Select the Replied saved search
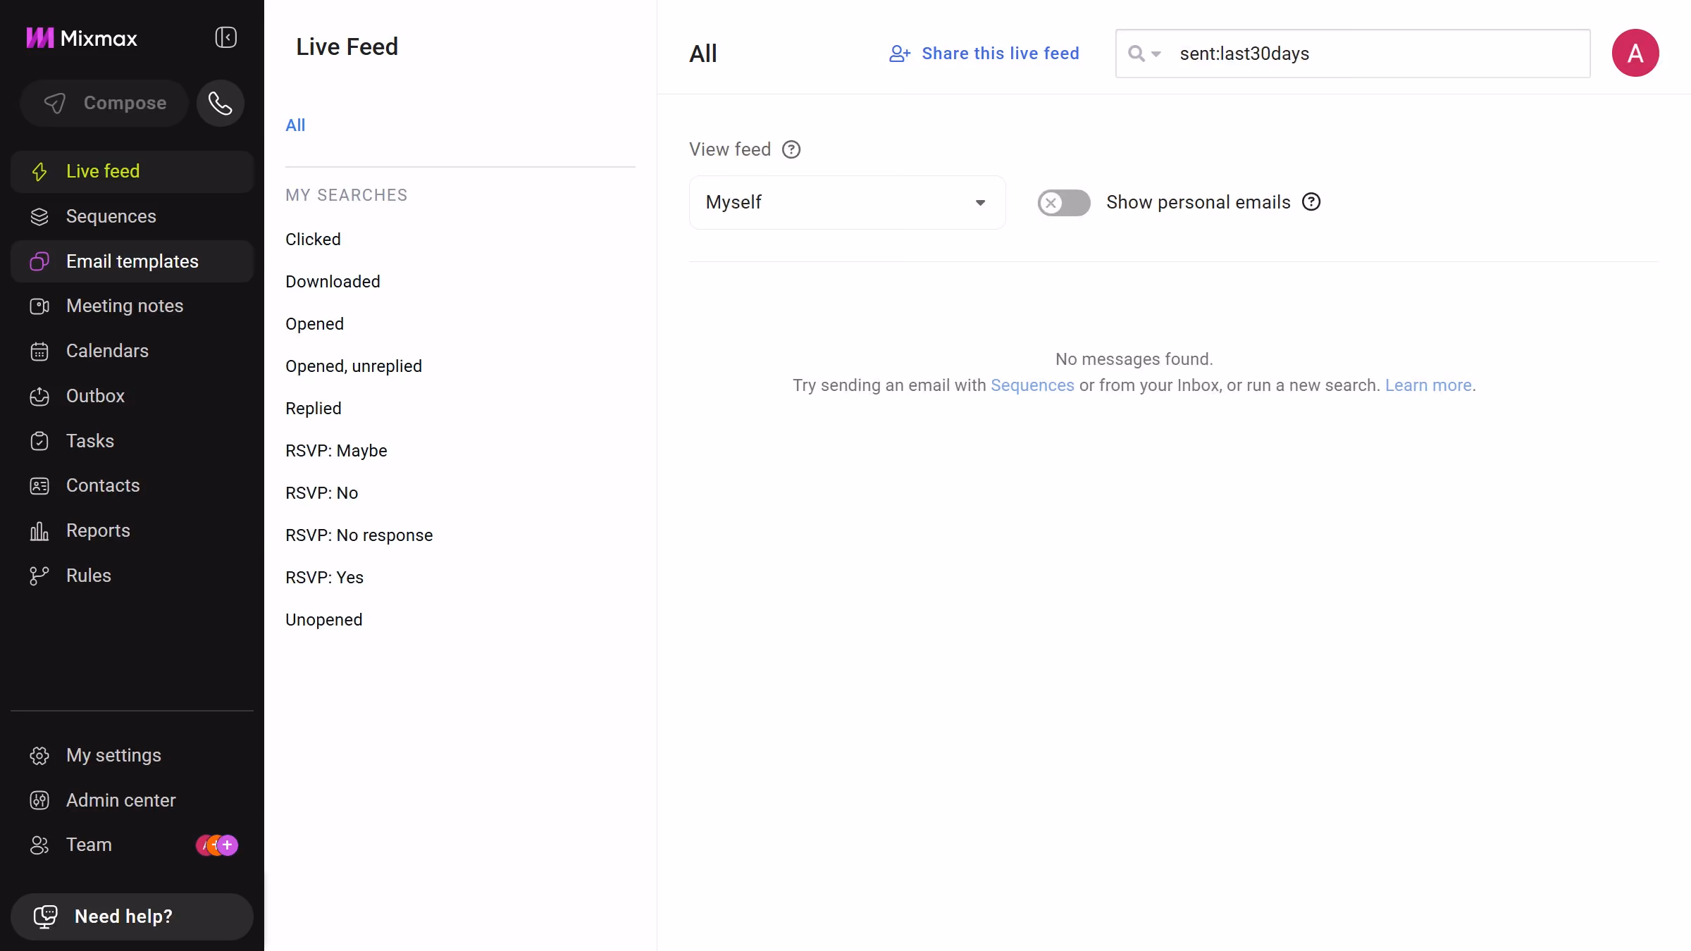This screenshot has width=1691, height=951. click(314, 409)
